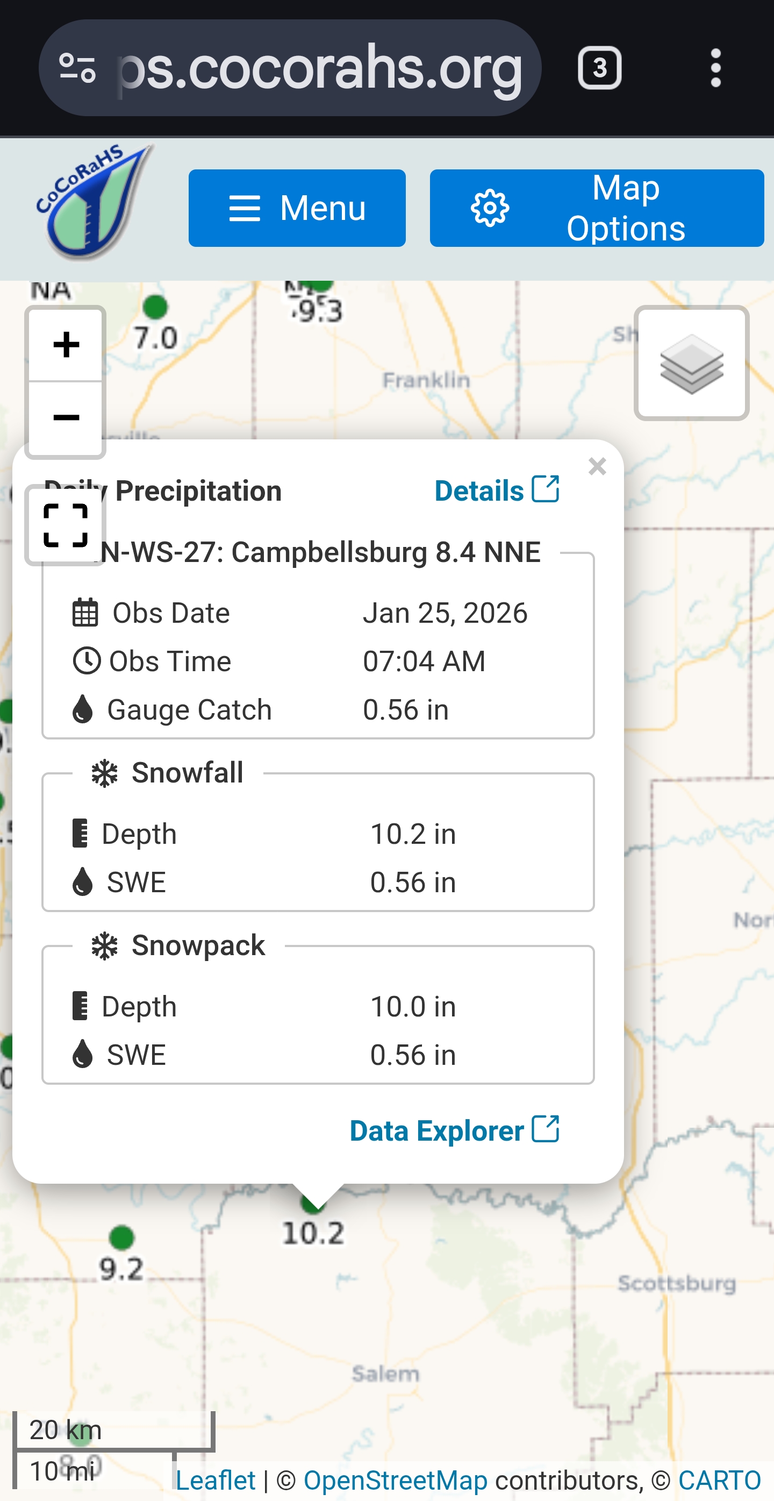Select the 9.2 station marker
774x1501 pixels.
(121, 1237)
